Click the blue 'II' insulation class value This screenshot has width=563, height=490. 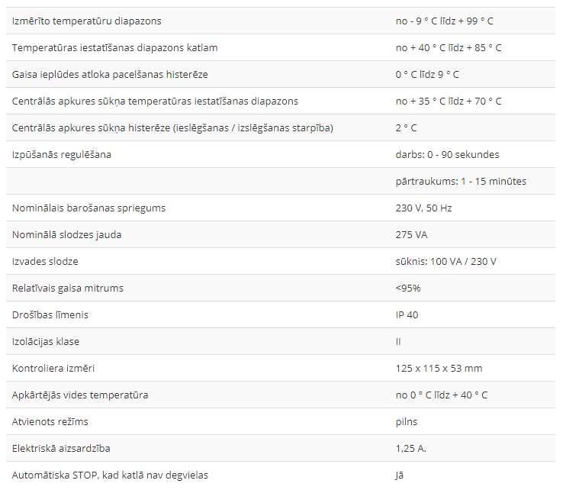(398, 341)
